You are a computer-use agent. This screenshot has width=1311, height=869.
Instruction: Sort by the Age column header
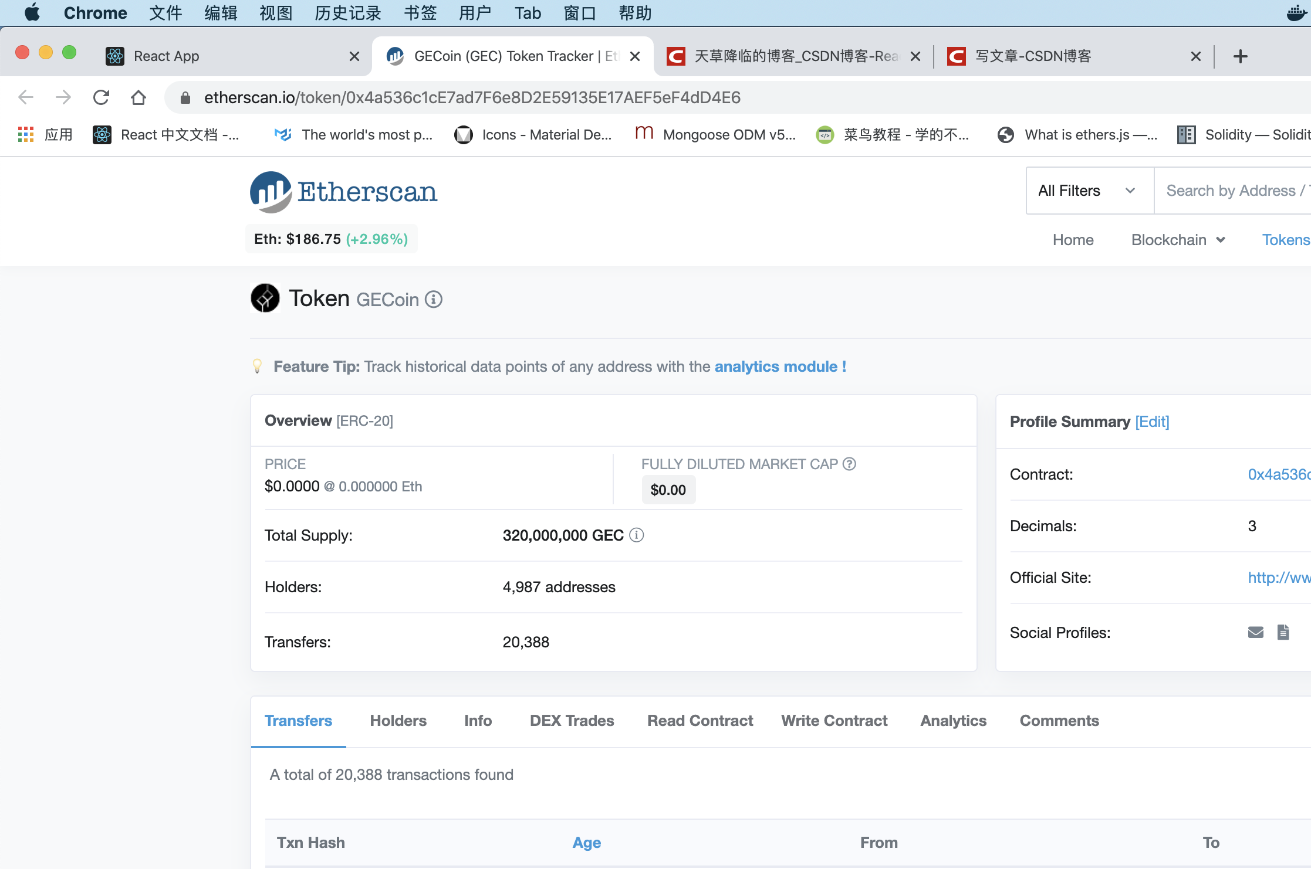pyautogui.click(x=586, y=843)
